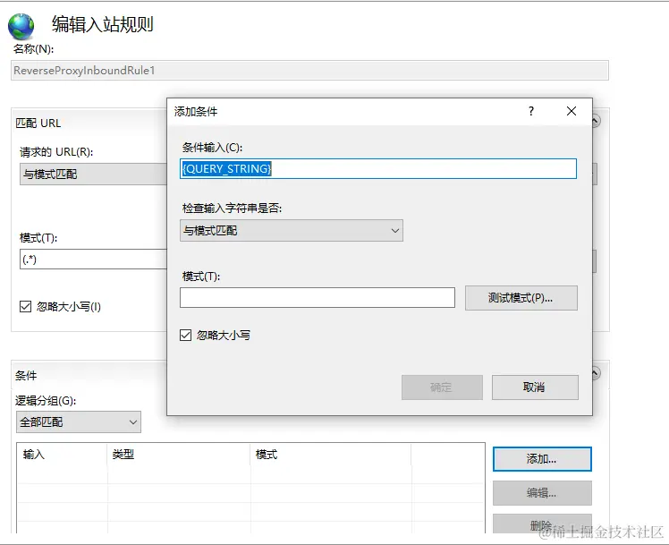Screen dimensions: 669x545
Task: Click the rule name field ReverseProxyInboundRule1
Action: point(309,71)
